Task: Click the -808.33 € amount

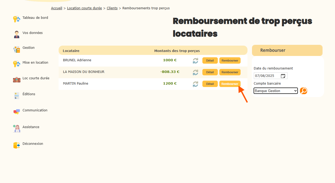Action: [x=170, y=72]
